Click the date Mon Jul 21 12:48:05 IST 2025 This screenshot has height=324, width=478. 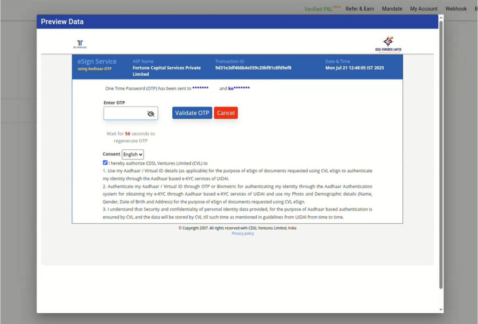355,68
